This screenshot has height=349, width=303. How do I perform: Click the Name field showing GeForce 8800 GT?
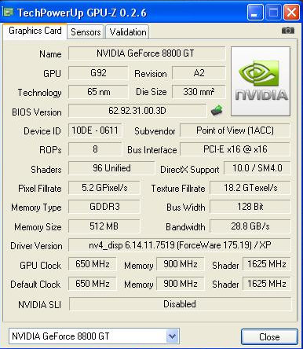(147, 53)
